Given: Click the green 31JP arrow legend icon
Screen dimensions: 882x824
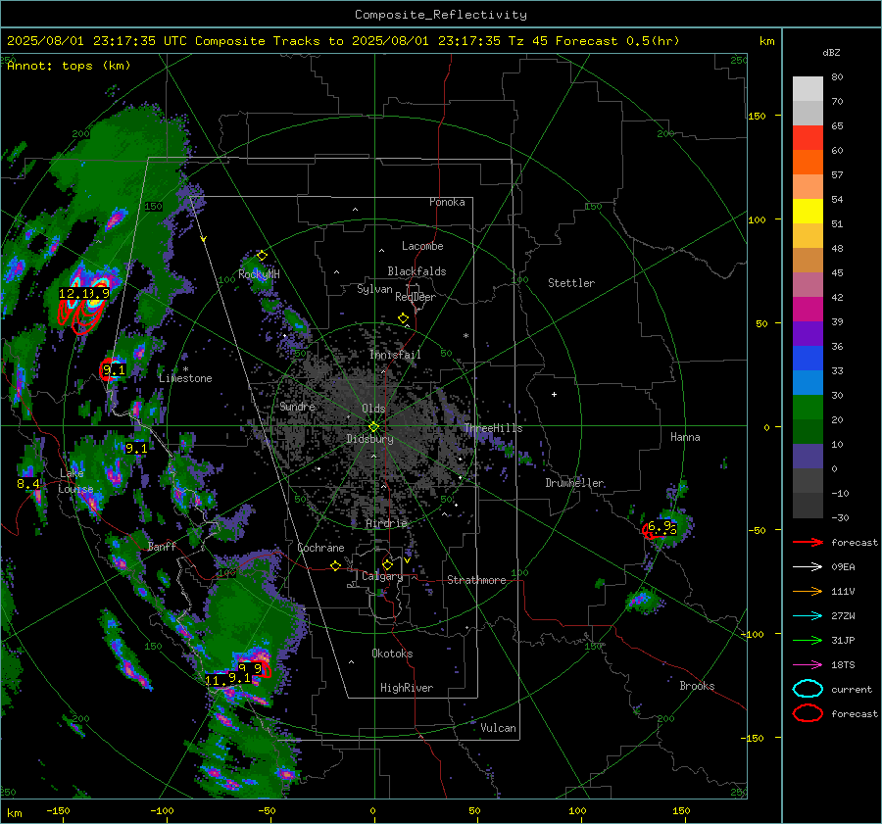Looking at the screenshot, I should point(808,640).
